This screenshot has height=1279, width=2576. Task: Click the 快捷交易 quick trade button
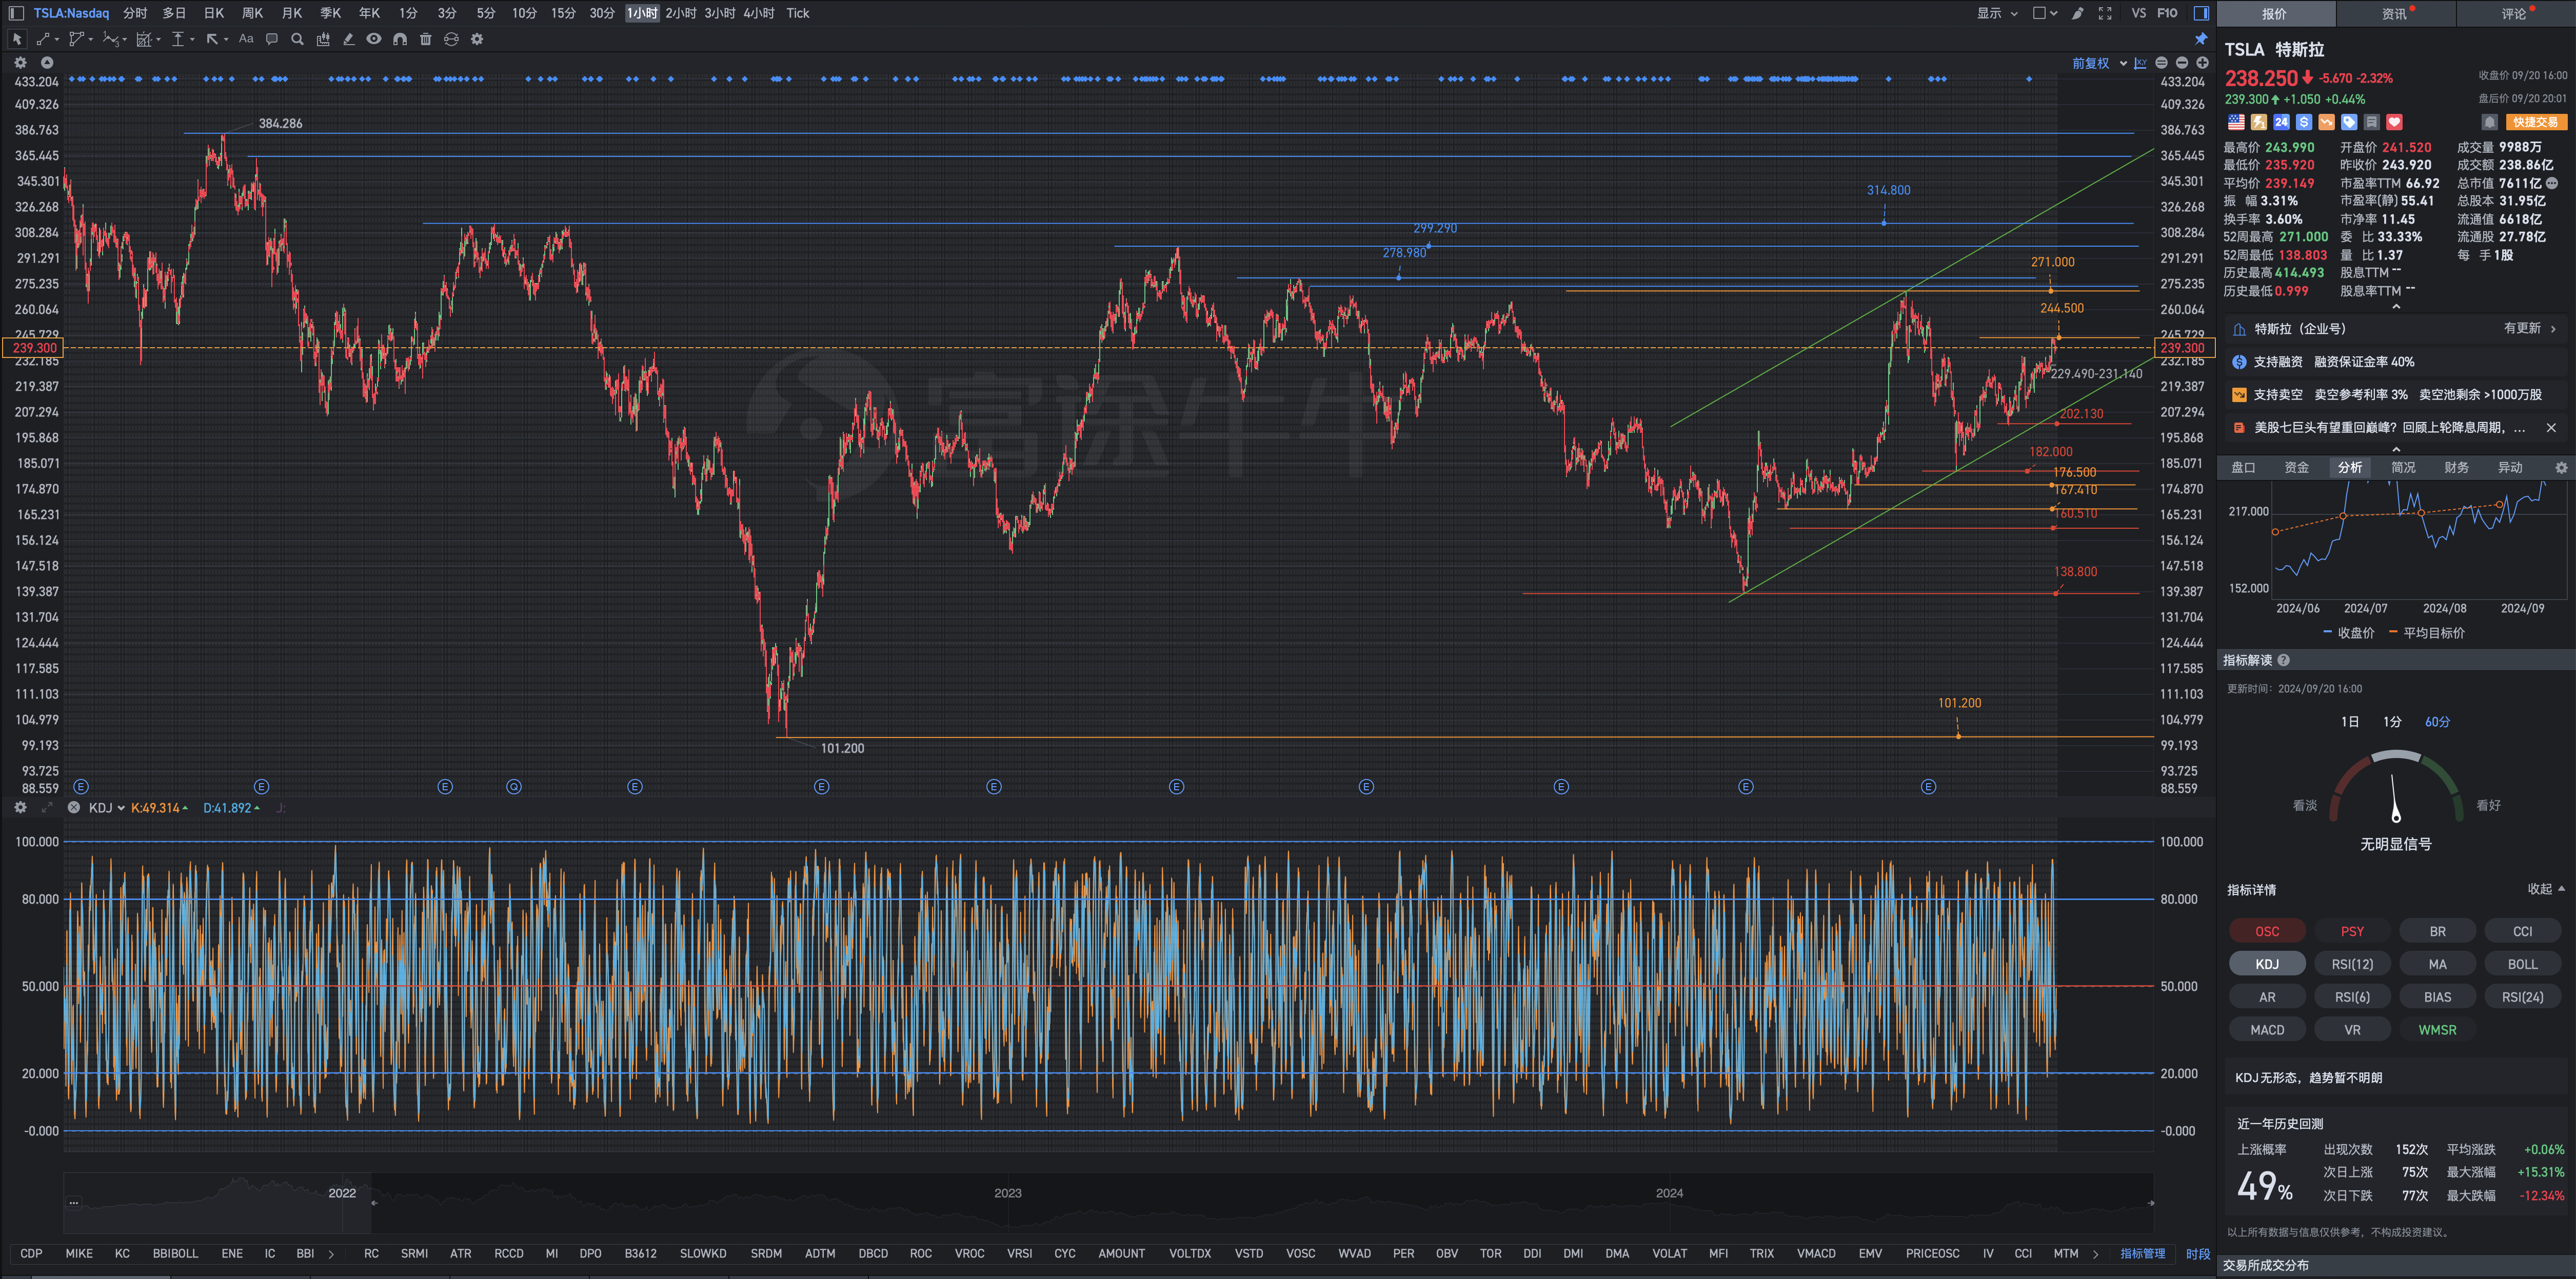click(2536, 122)
